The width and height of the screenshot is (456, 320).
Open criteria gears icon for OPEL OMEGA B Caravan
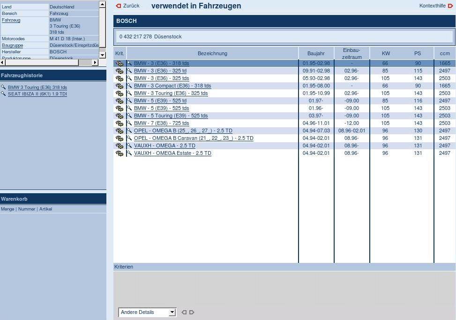point(119,138)
